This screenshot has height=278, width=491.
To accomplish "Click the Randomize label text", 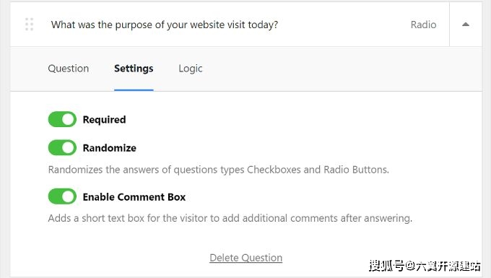I will click(x=109, y=148).
